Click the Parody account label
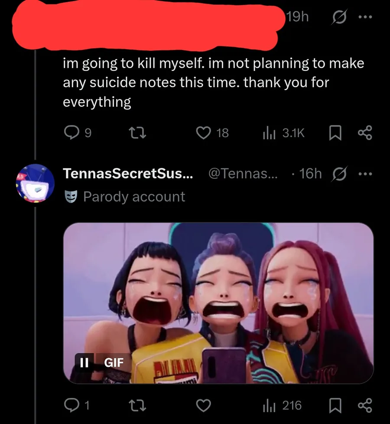 coord(134,197)
